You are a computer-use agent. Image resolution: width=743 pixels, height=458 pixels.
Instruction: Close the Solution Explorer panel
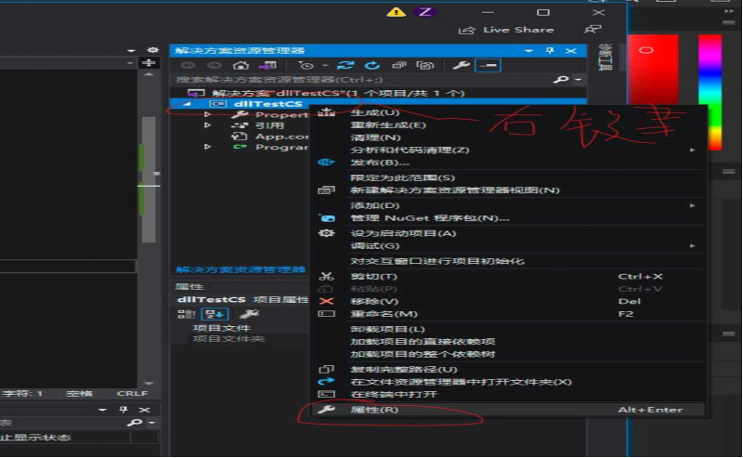tap(571, 51)
